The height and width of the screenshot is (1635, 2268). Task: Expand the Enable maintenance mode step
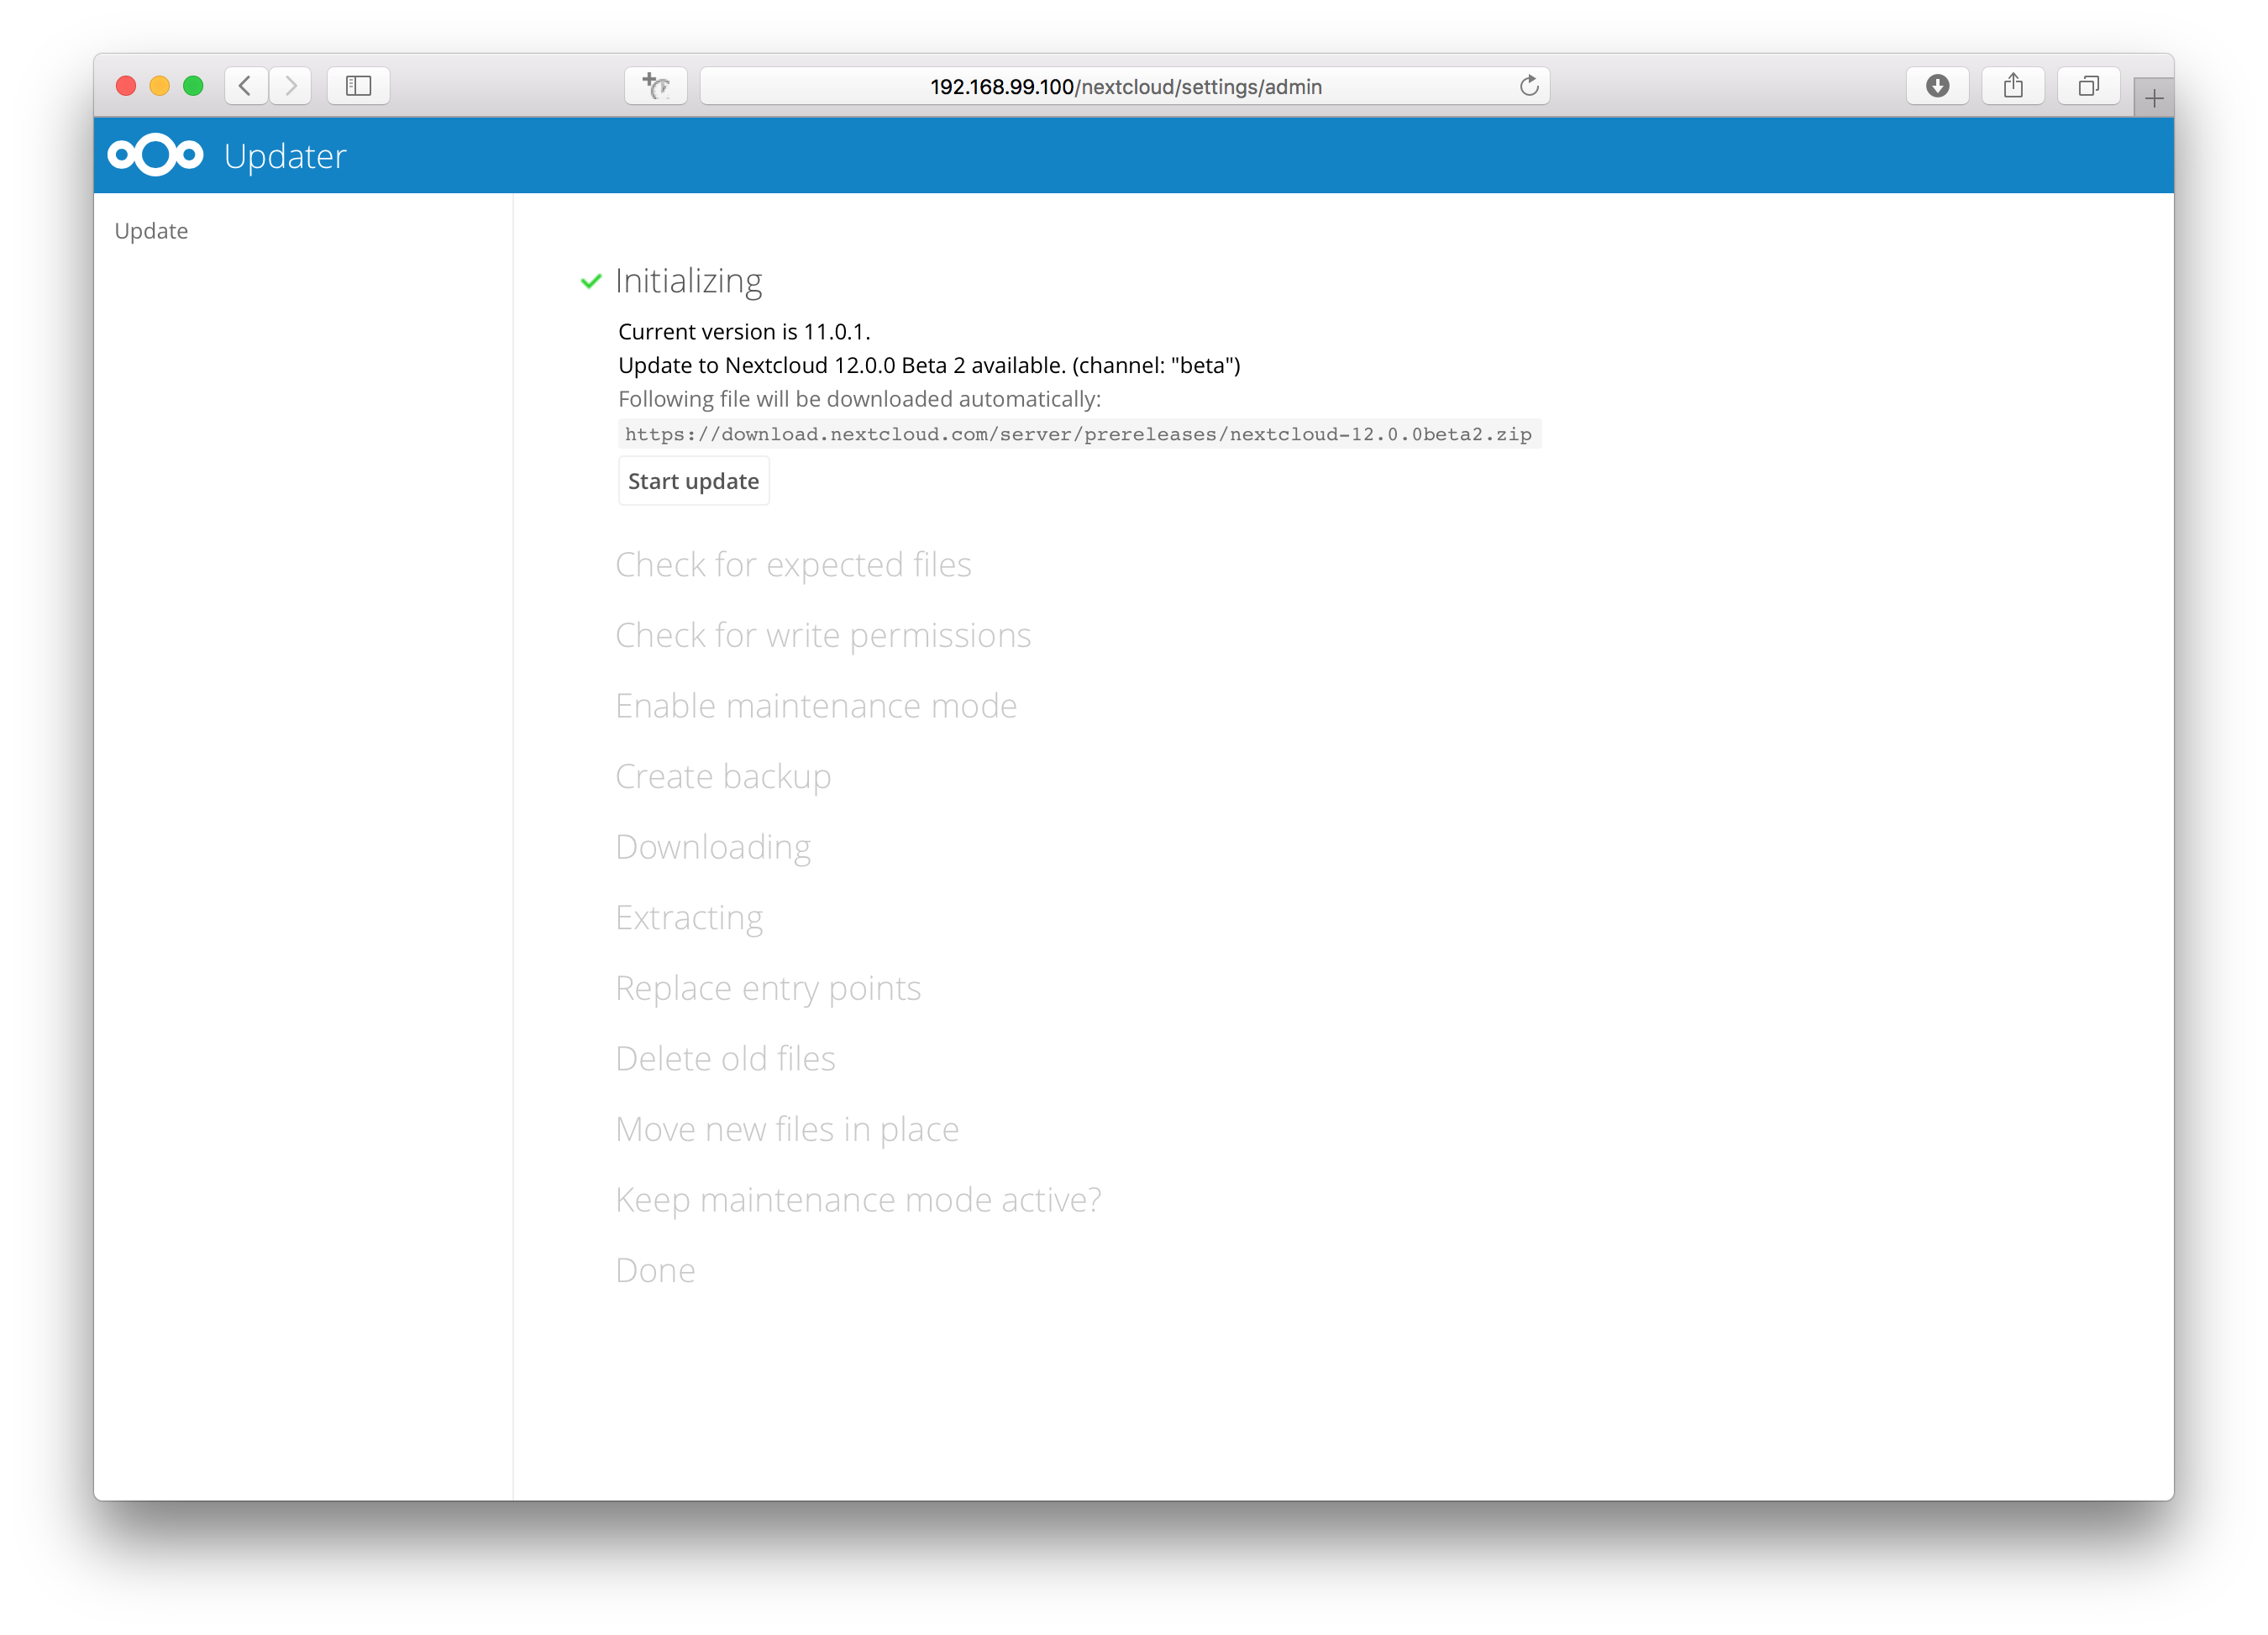tap(816, 705)
